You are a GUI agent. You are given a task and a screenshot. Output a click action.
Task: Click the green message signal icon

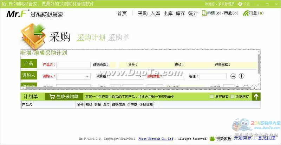click(x=246, y=13)
